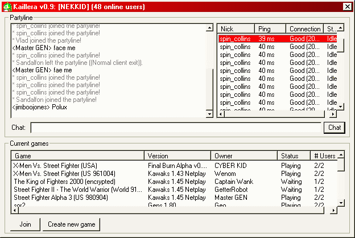Click user list horizontal scroll right arrow
This screenshot has width=355, height=238.
click(333, 114)
